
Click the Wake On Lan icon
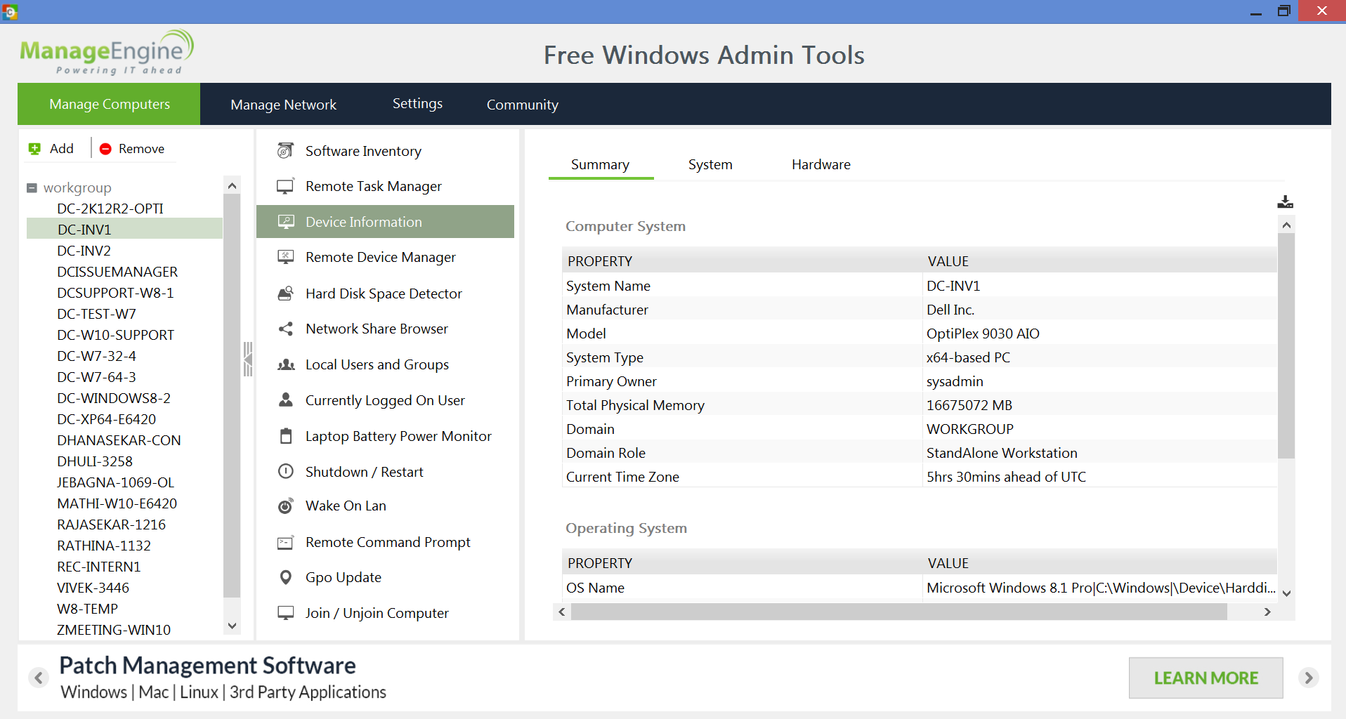point(285,506)
